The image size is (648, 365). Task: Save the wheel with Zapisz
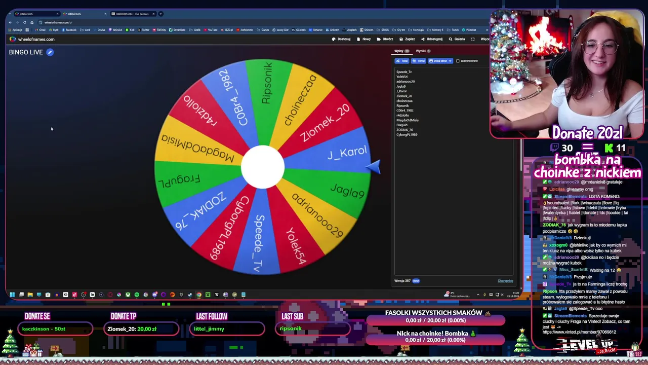pos(407,39)
